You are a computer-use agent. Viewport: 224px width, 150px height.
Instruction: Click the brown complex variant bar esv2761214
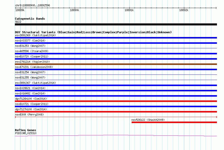pos(116,64)
